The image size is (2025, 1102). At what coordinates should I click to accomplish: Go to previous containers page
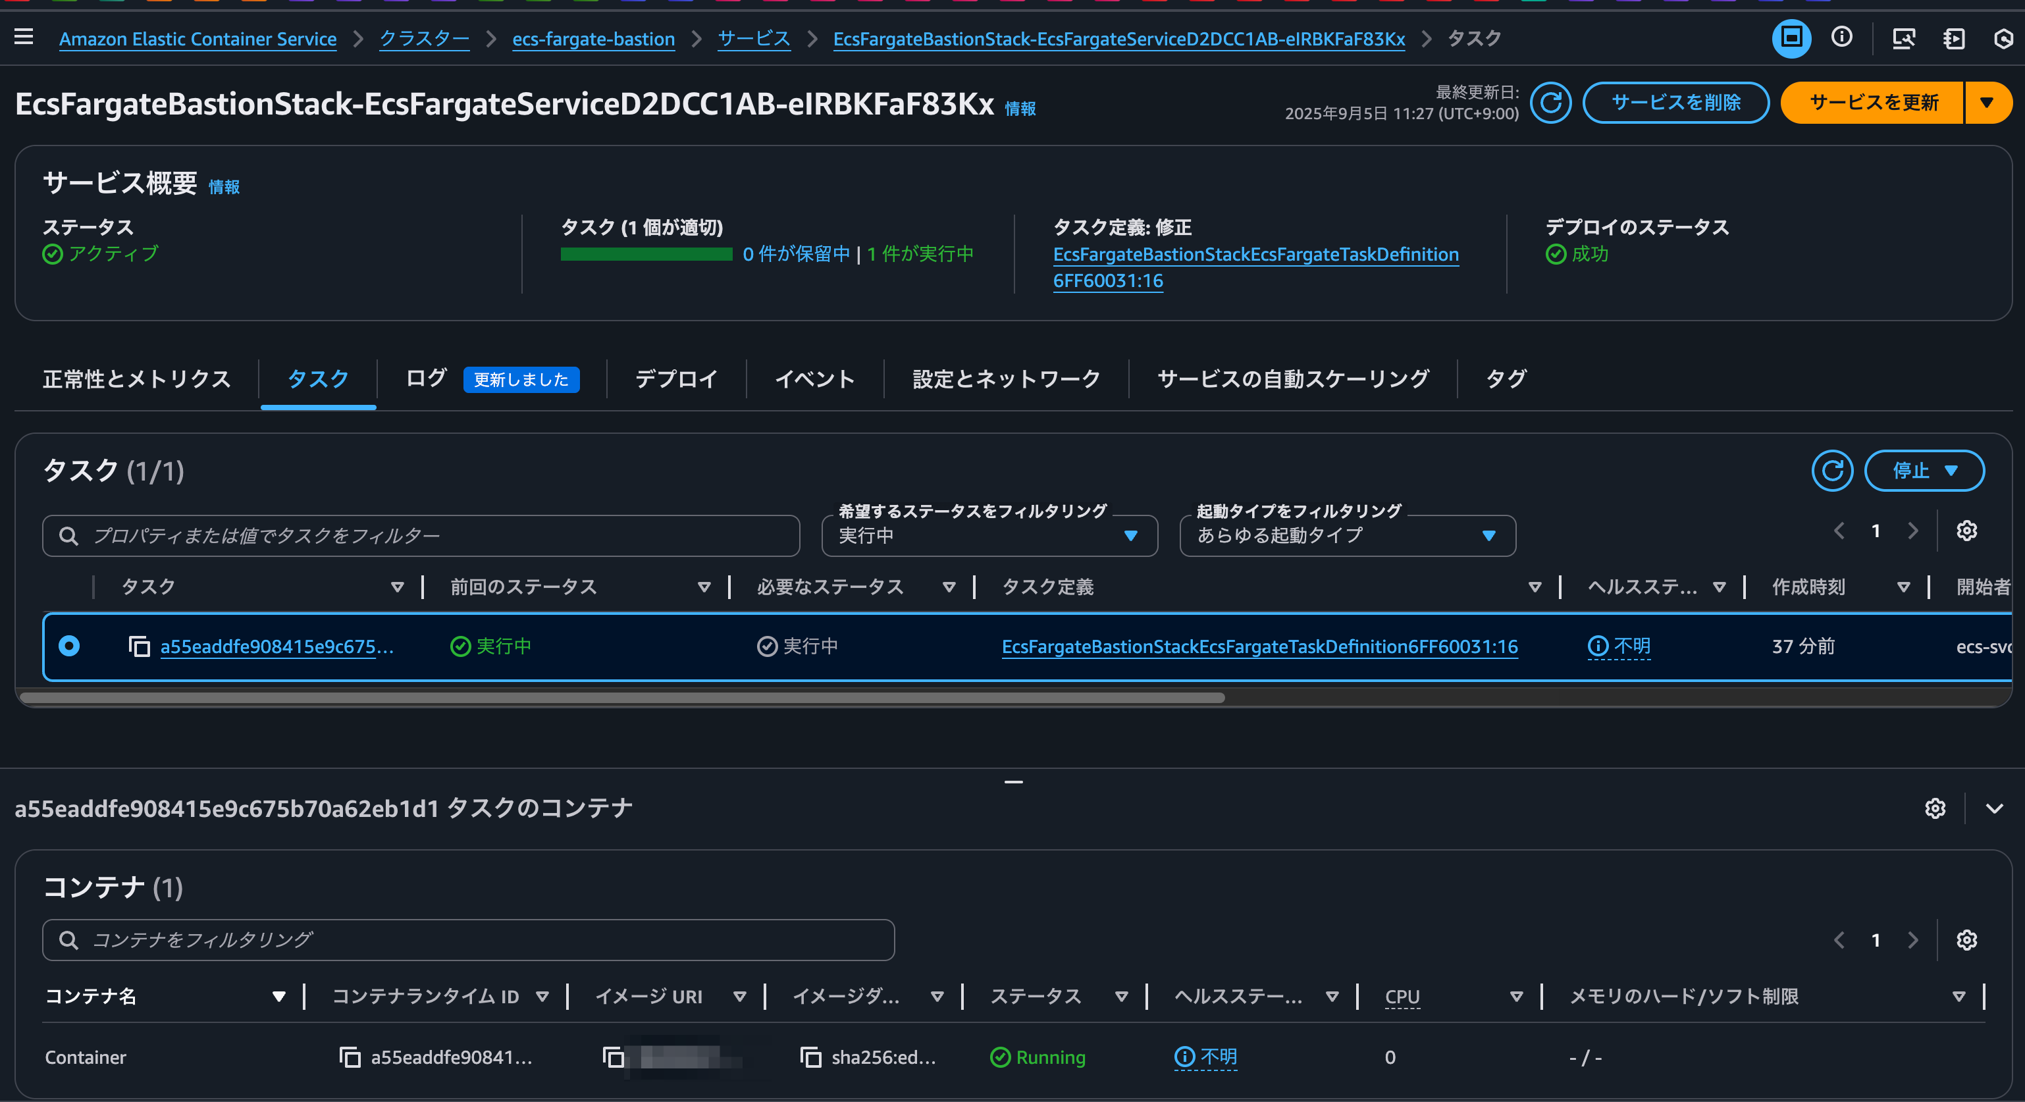point(1839,939)
